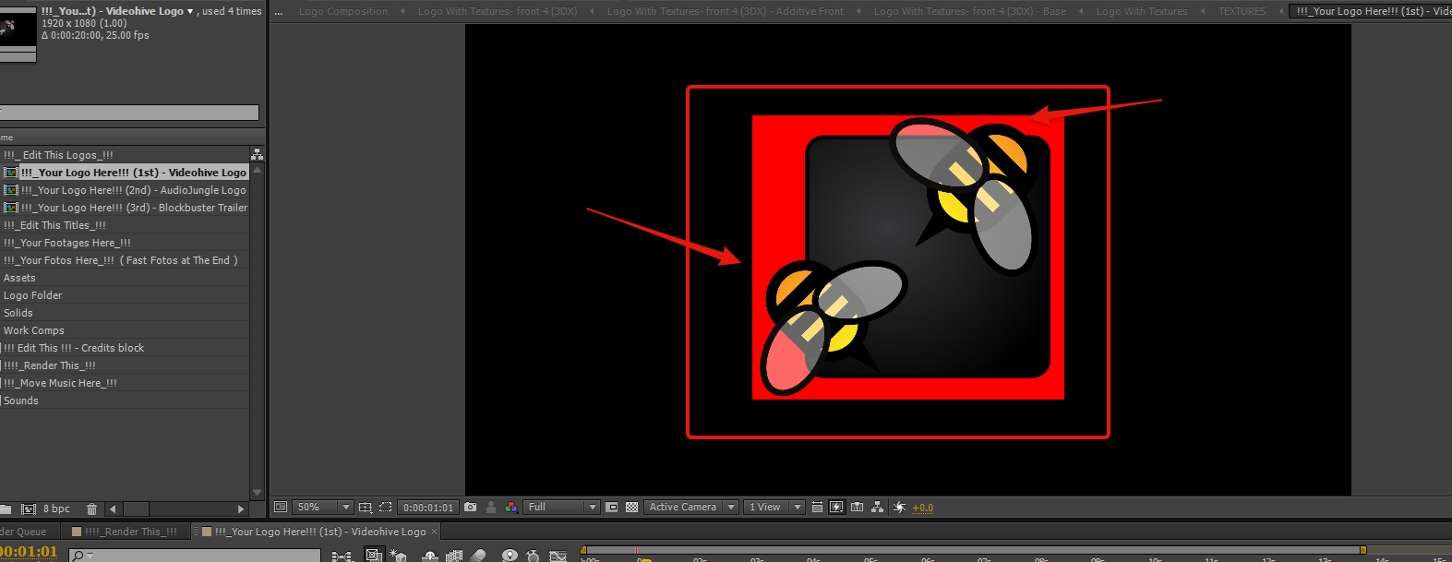Toggle Hide Shy Layers icon in timeline
This screenshot has width=1452, height=562.
click(429, 556)
